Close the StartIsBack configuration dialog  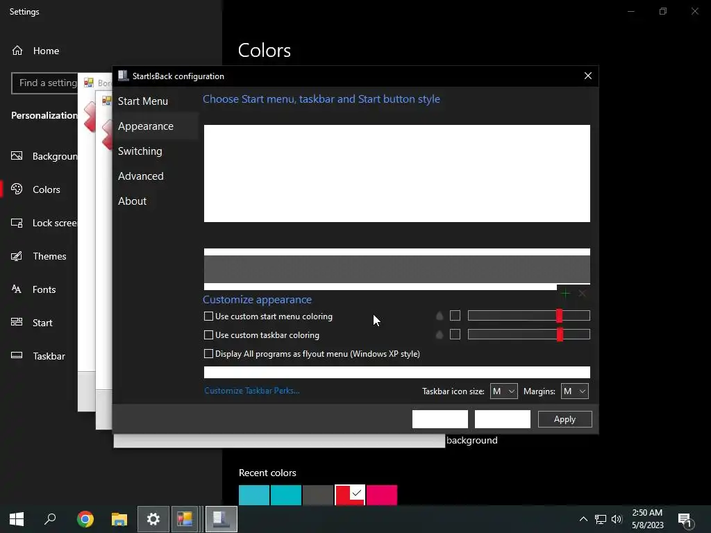(x=587, y=76)
